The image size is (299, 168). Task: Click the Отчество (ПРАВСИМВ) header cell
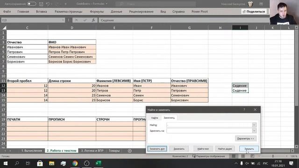click(189, 81)
